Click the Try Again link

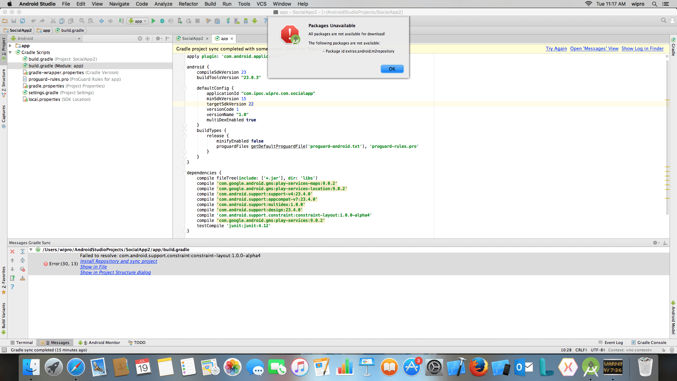pos(556,48)
